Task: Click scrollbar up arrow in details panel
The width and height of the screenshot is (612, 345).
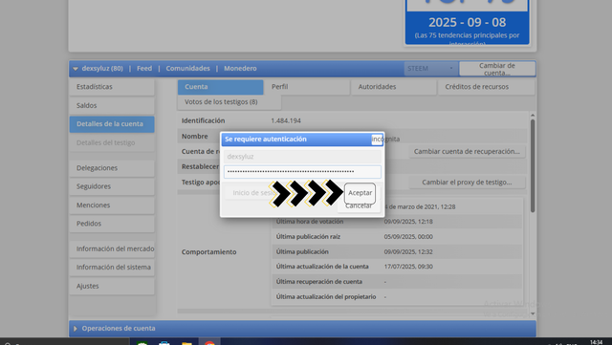Action: (x=533, y=116)
